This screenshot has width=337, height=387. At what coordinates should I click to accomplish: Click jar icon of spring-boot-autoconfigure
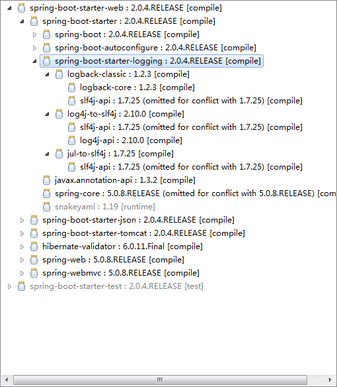46,48
